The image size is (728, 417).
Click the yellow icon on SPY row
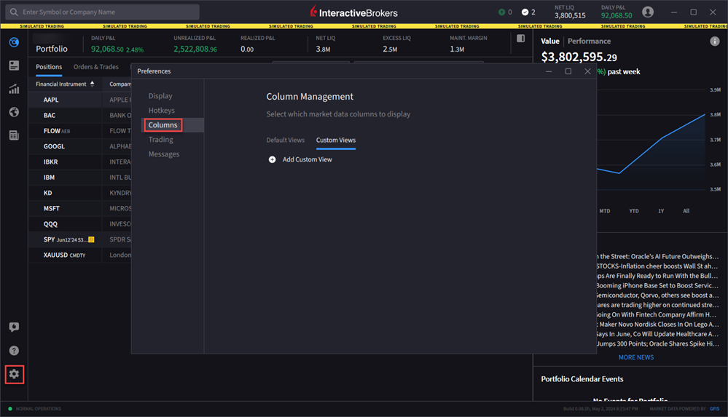pyautogui.click(x=92, y=240)
